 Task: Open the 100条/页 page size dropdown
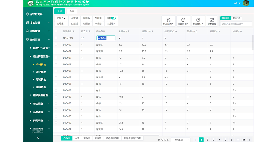[x=181, y=140]
